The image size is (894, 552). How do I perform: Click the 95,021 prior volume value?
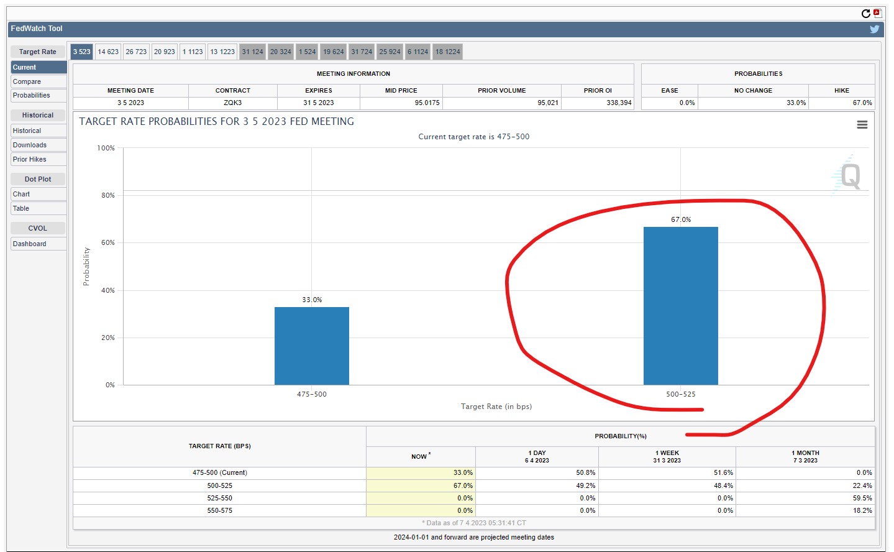click(x=548, y=103)
